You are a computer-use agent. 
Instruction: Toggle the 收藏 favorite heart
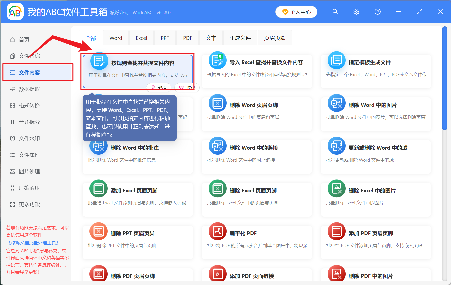point(187,87)
